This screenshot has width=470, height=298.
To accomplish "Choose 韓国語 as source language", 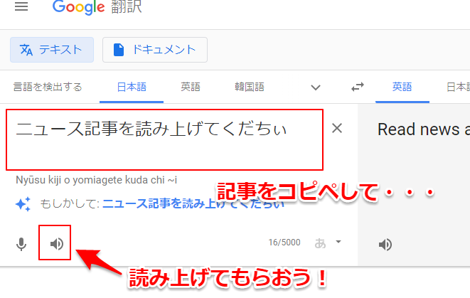I will [x=250, y=87].
